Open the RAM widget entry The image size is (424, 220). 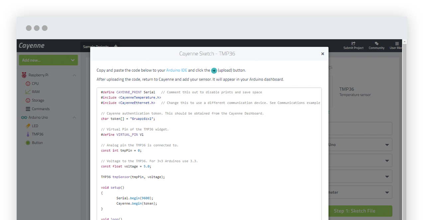(x=36, y=92)
